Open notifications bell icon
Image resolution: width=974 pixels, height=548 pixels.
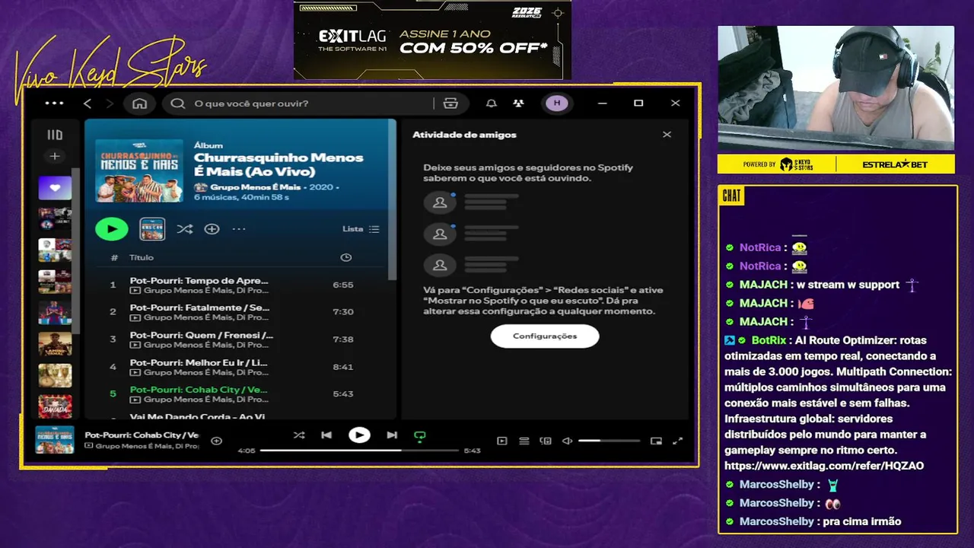492,104
